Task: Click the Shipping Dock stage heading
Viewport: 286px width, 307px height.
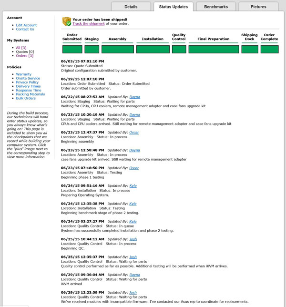Action: tap(250, 37)
